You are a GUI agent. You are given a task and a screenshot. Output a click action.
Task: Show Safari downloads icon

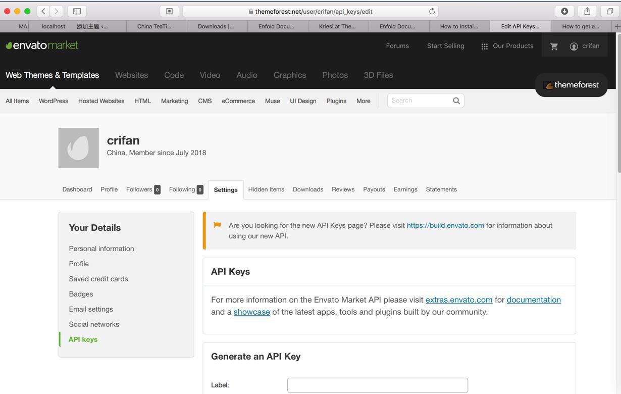[x=564, y=11]
